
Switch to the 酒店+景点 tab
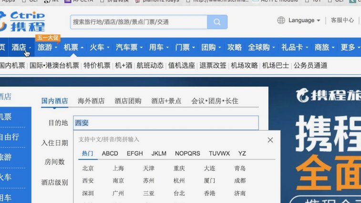click(166, 101)
